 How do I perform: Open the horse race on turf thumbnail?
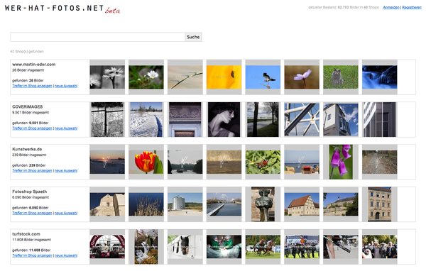(x=263, y=247)
